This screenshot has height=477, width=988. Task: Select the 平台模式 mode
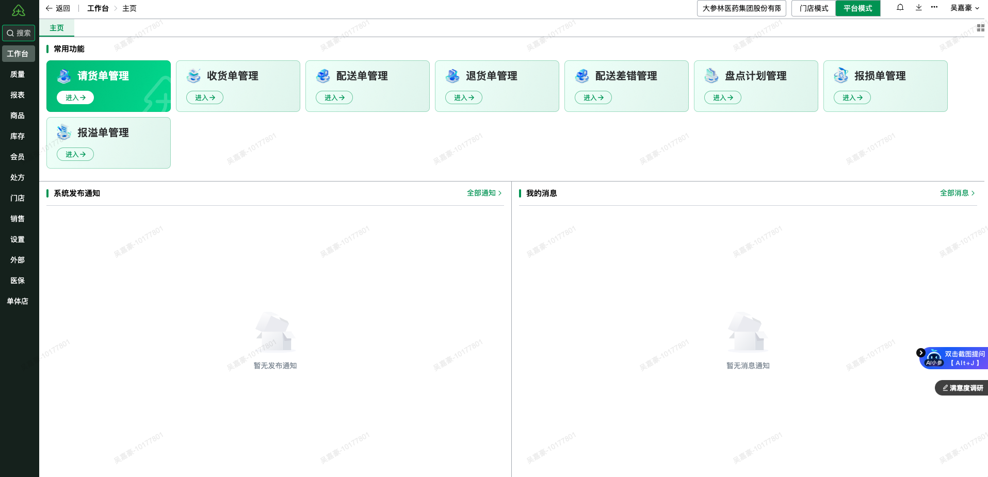point(857,8)
